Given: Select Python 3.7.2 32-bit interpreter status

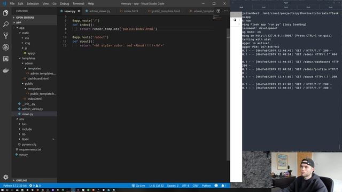Looking at the screenshot, I should tap(15, 186).
